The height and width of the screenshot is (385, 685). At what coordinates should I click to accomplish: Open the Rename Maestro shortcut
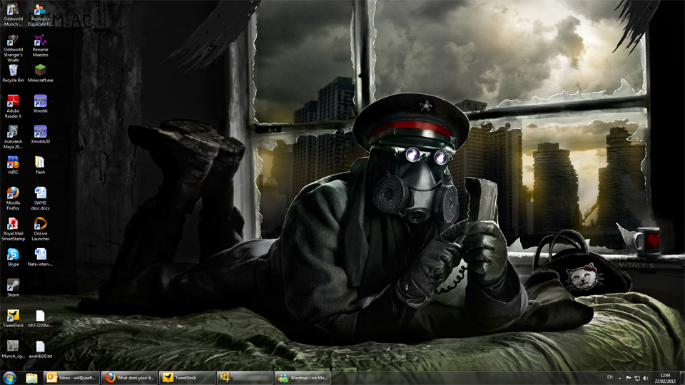41,41
